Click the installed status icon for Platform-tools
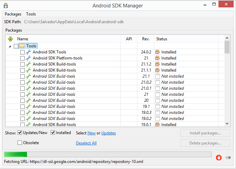The image size is (236, 169). (x=157, y=58)
